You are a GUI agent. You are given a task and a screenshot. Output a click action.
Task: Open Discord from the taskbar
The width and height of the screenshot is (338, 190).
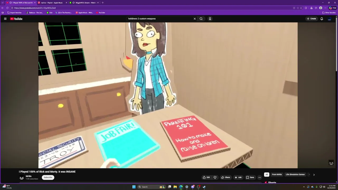click(193, 187)
